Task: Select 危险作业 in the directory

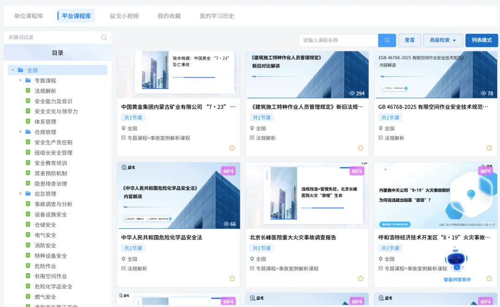Action: pyautogui.click(x=45, y=266)
